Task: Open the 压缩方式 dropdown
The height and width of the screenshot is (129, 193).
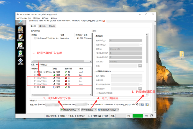Action: pyautogui.click(x=125, y=61)
